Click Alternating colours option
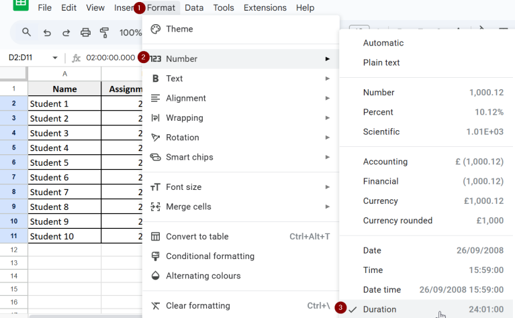Image resolution: width=515 pixels, height=318 pixels. pos(203,276)
